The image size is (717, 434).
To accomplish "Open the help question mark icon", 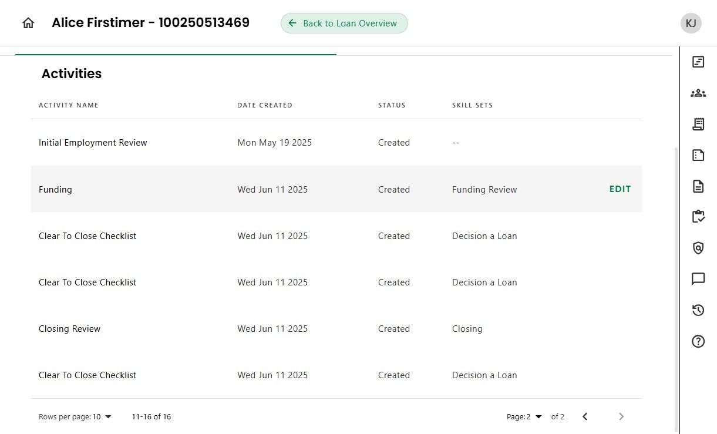I will click(698, 341).
